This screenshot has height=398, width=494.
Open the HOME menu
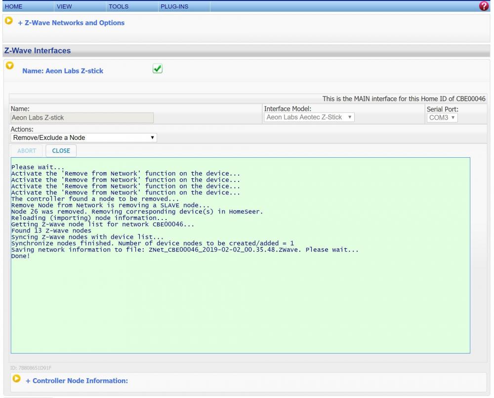pyautogui.click(x=13, y=6)
